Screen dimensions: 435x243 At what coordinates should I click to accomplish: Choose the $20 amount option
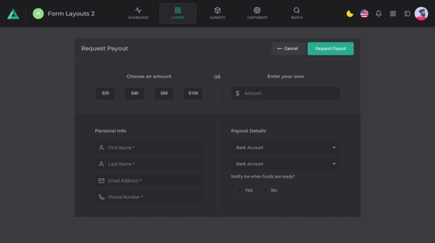(105, 93)
